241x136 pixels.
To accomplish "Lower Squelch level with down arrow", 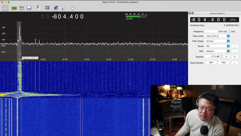I will (x=221, y=57).
